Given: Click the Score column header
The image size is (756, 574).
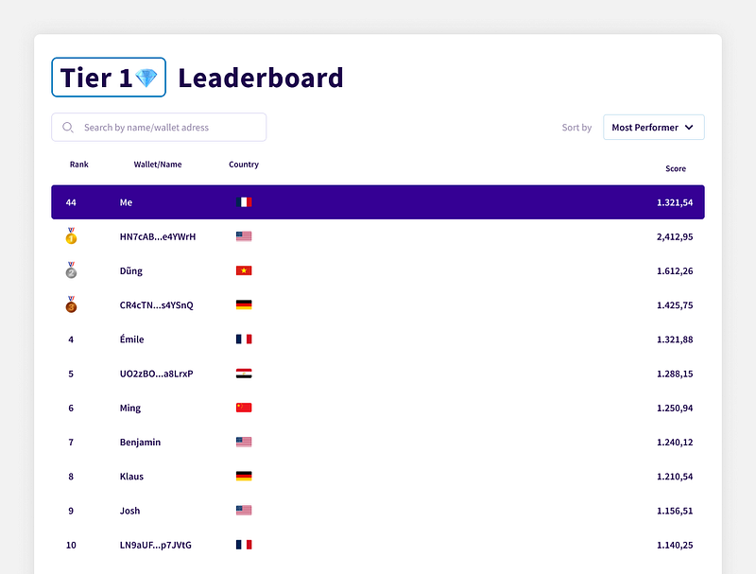Looking at the screenshot, I should (676, 169).
